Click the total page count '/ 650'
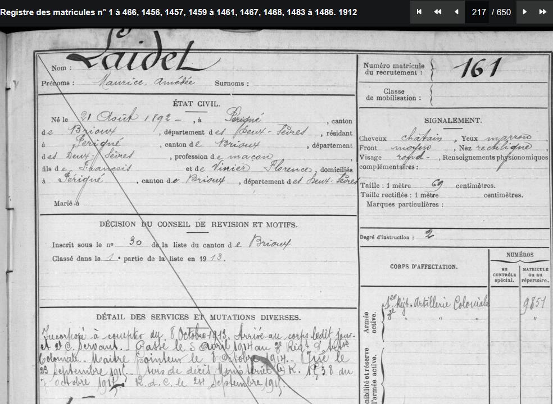 coord(501,12)
